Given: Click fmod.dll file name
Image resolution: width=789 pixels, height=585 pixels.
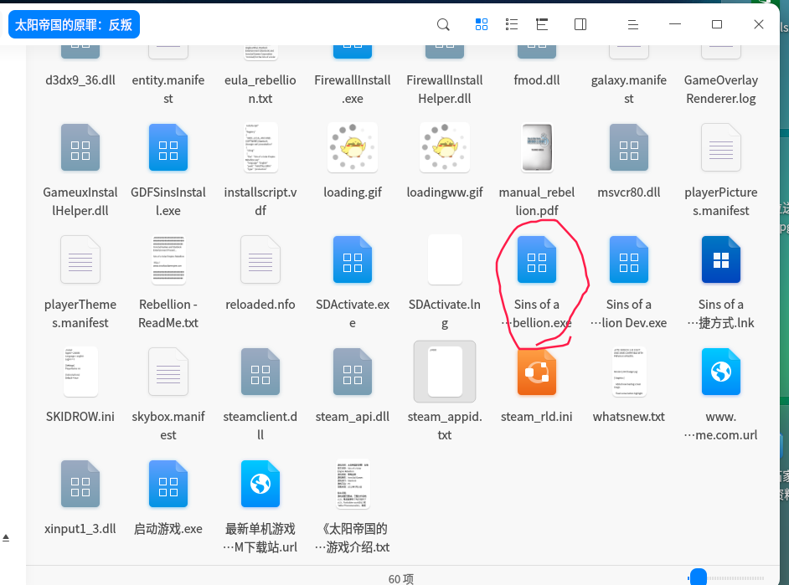Looking at the screenshot, I should click(x=536, y=80).
